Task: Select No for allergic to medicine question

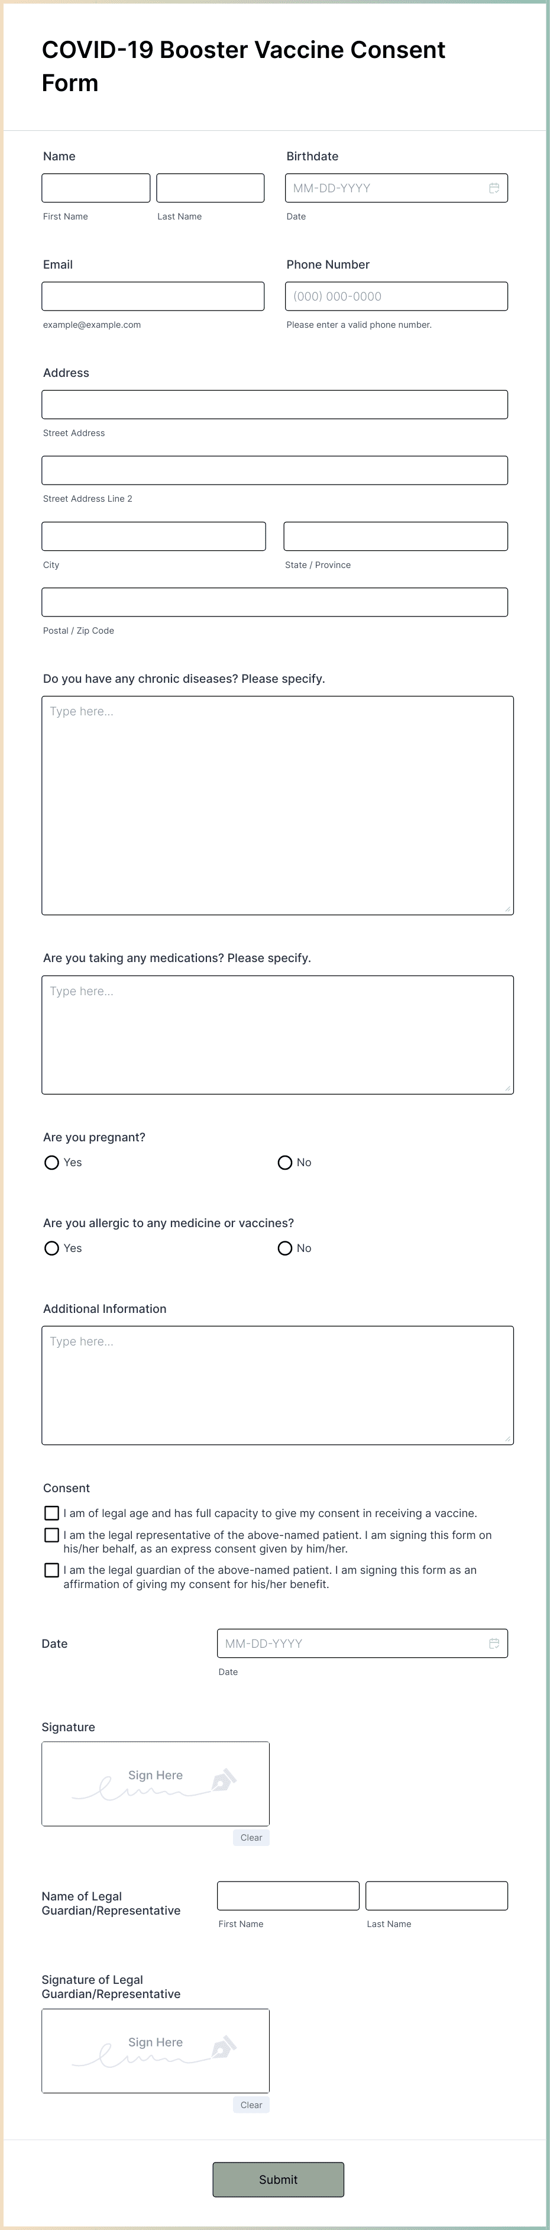Action: coord(284,1248)
